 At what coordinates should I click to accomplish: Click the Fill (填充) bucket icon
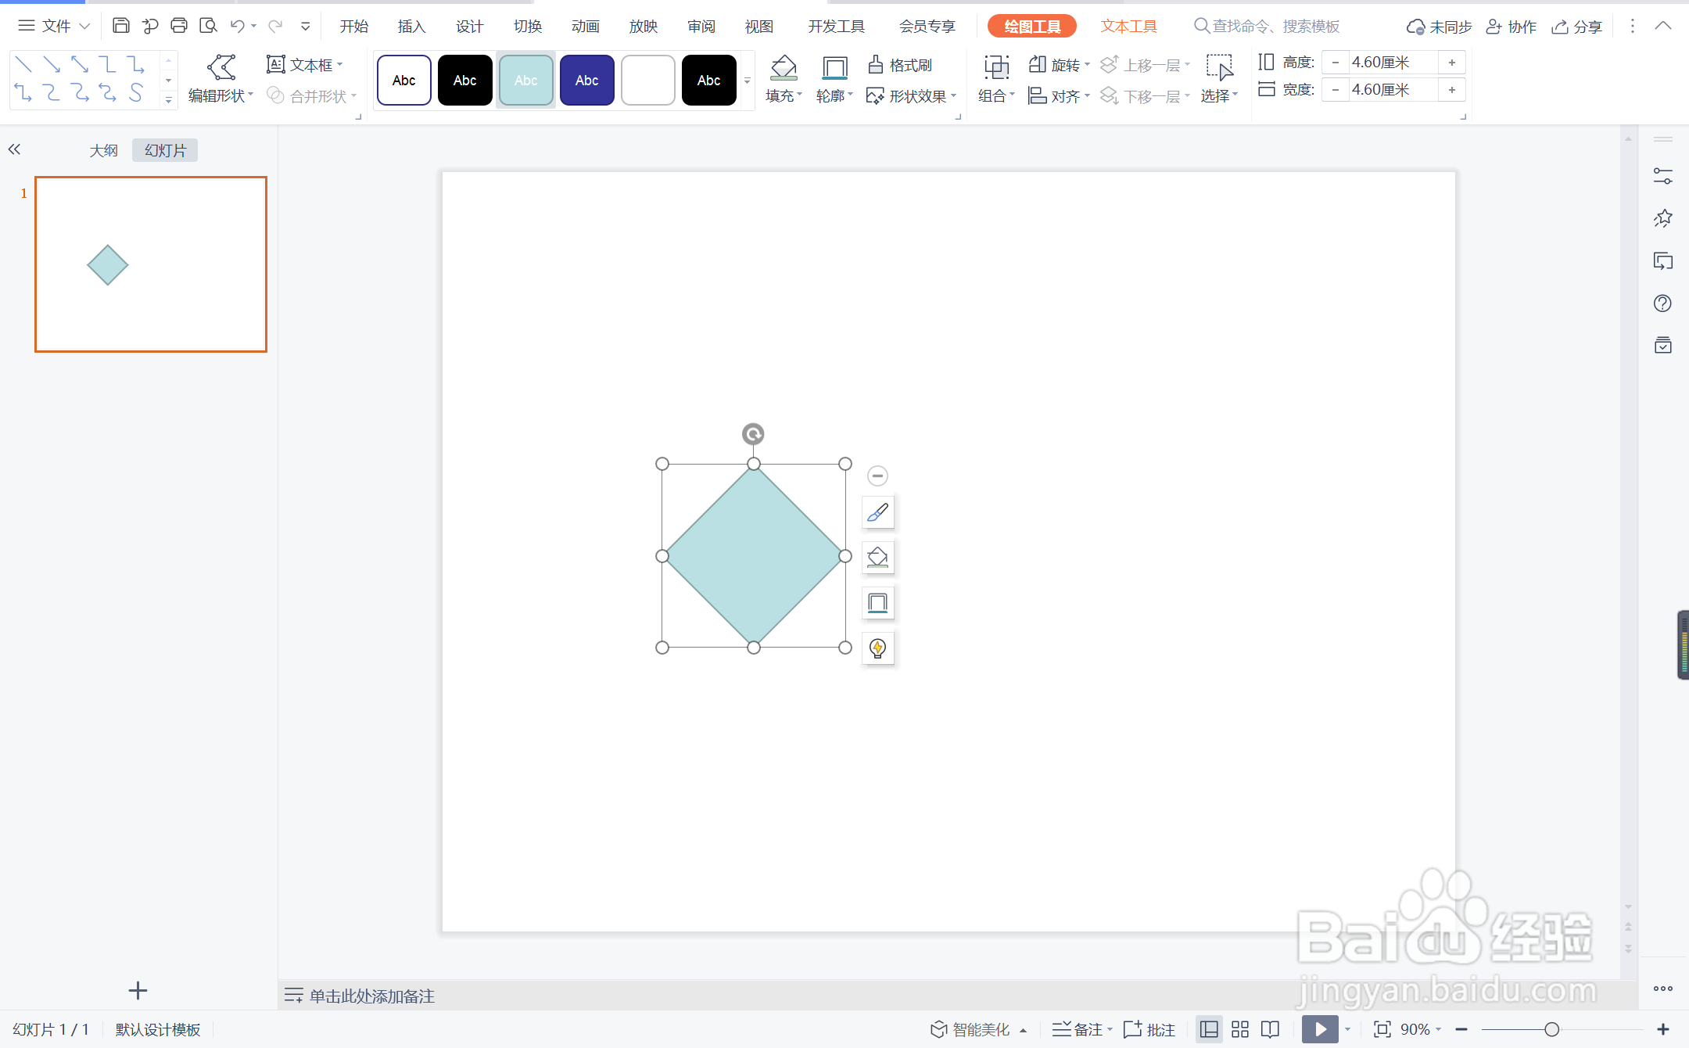[784, 68]
